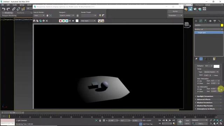Toggle the monochrome display button

pos(73,21)
